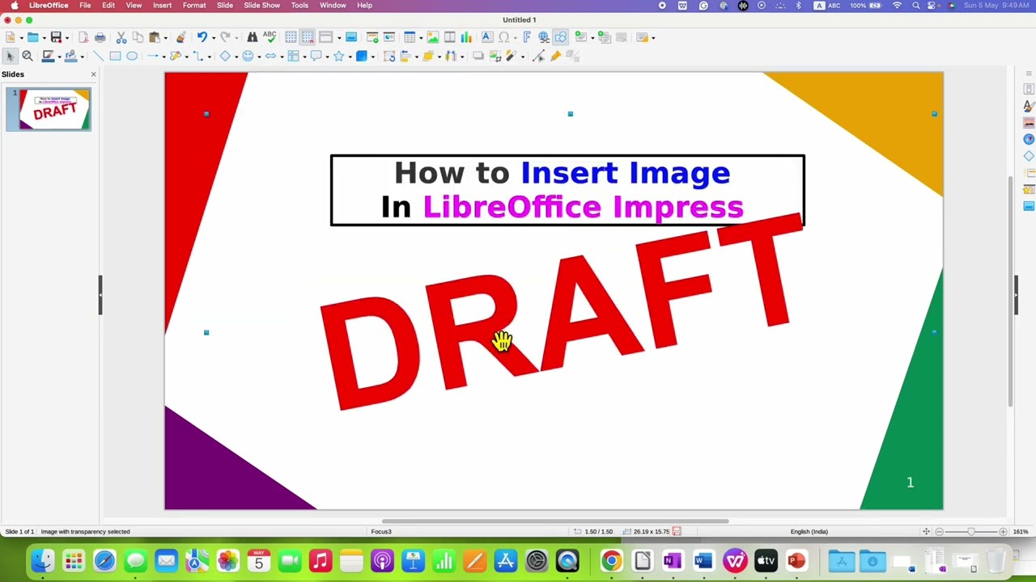Click the Insert Image icon
The image size is (1036, 582).
click(433, 37)
